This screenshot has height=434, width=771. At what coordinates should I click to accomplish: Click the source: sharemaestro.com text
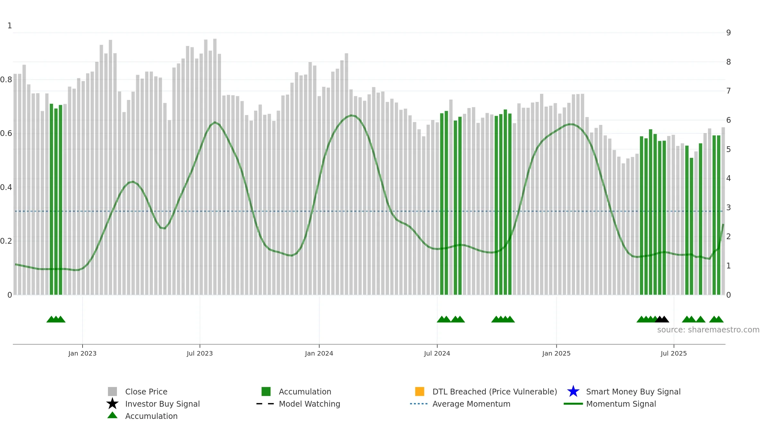pyautogui.click(x=708, y=330)
